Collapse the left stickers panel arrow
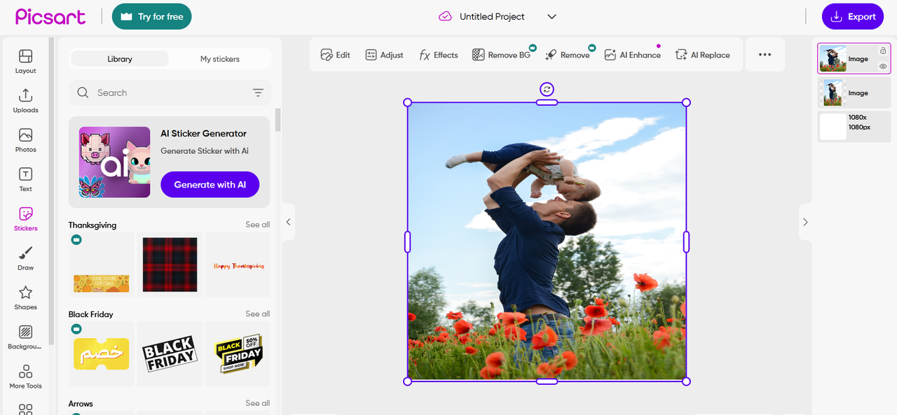897x415 pixels. [x=288, y=222]
